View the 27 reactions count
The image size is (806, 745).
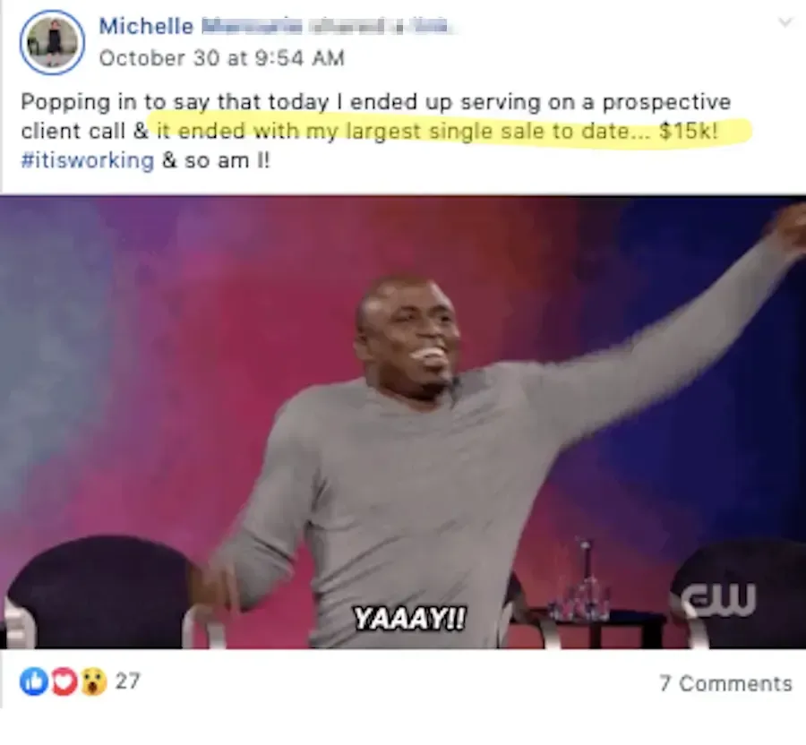(x=127, y=681)
